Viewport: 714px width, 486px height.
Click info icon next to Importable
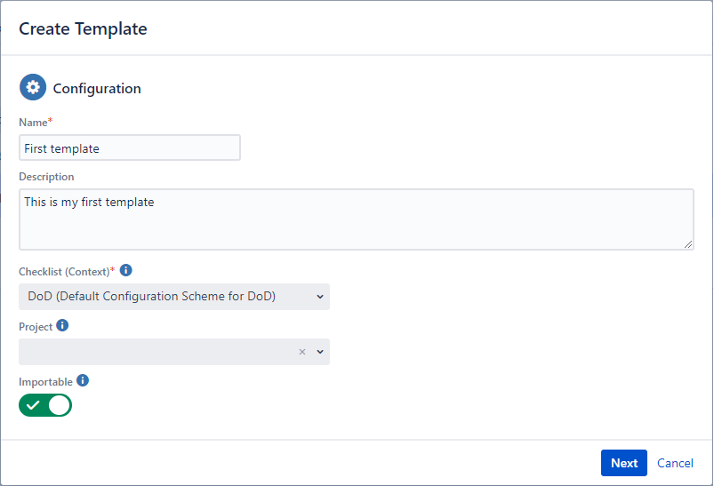83,380
